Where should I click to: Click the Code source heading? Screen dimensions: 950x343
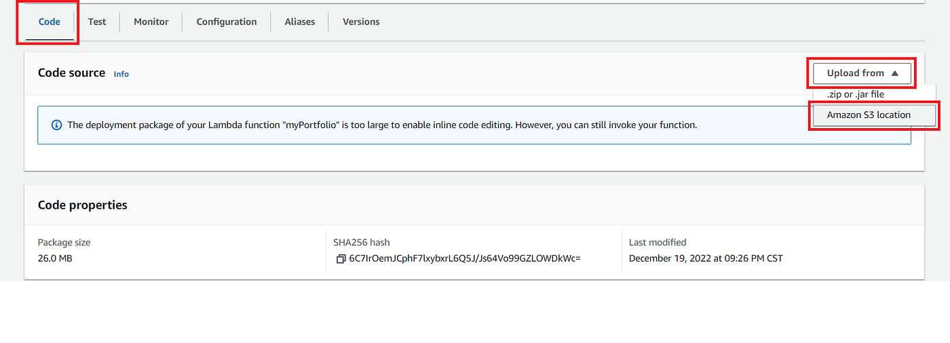71,73
